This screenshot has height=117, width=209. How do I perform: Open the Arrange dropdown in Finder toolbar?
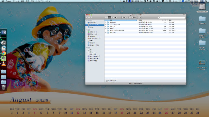[x=139, y=17]
